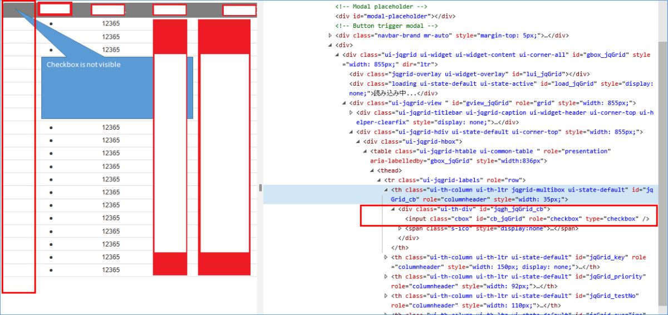Click the splitter handle between page and DevTools
The height and width of the screenshot is (315, 668).
pos(260,188)
